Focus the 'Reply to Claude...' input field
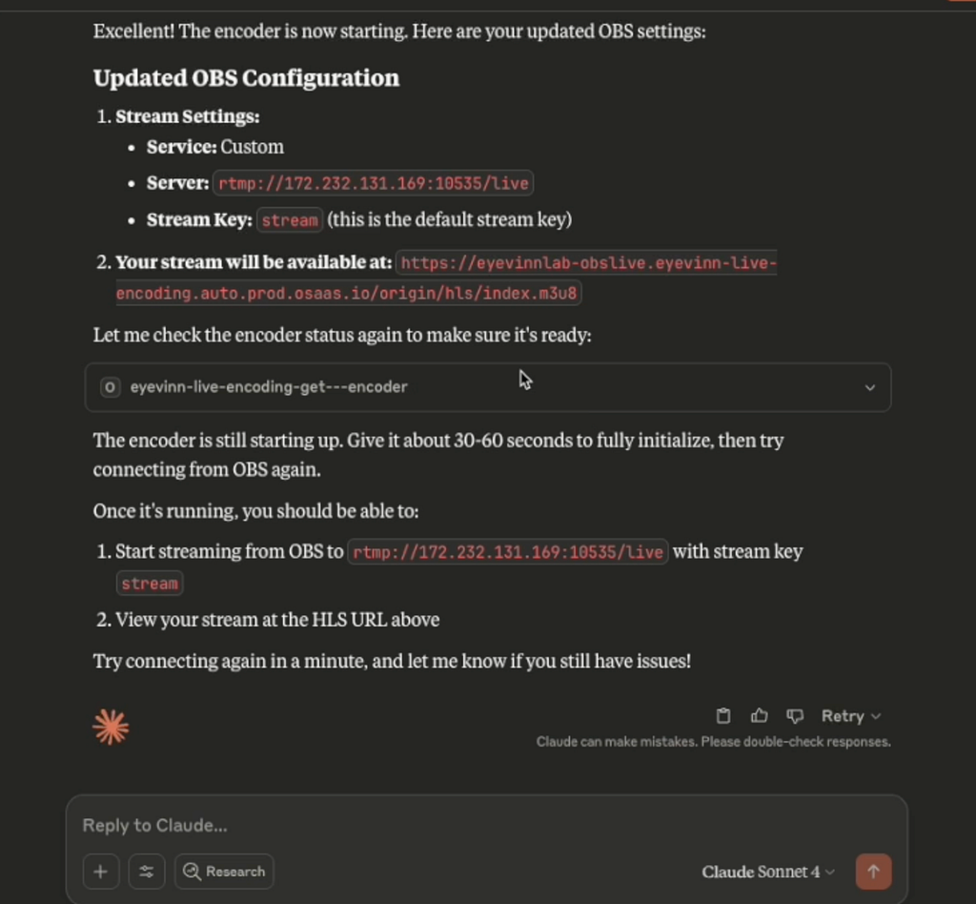The width and height of the screenshot is (976, 904). pyautogui.click(x=486, y=825)
